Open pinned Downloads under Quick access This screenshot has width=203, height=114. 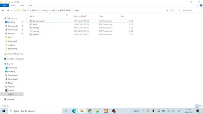click(13, 30)
